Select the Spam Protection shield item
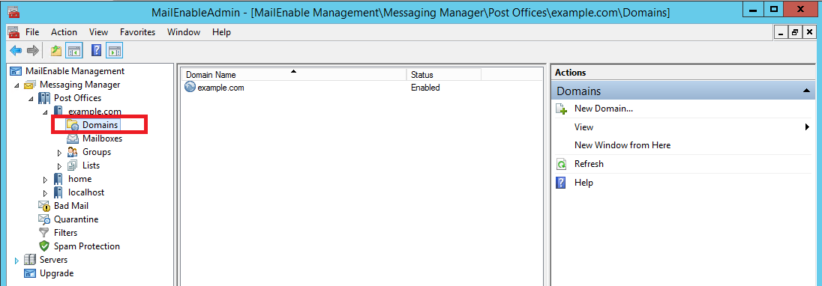Image resolution: width=822 pixels, height=286 pixels. point(86,246)
